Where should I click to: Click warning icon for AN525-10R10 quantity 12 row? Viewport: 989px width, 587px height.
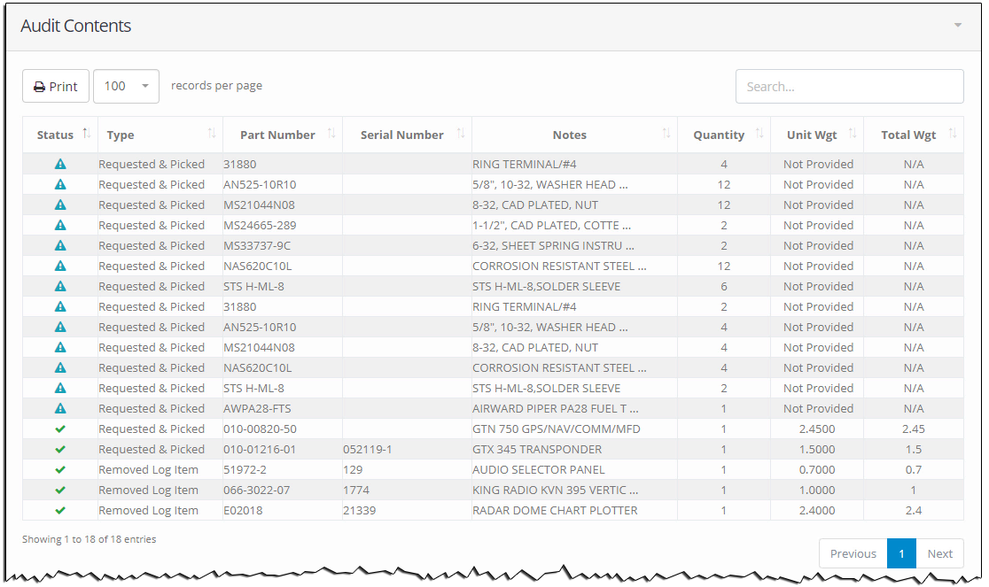(x=60, y=184)
